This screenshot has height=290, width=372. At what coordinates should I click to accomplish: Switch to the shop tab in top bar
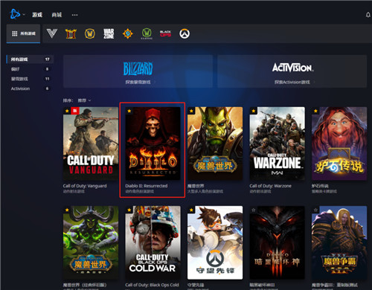click(x=57, y=15)
